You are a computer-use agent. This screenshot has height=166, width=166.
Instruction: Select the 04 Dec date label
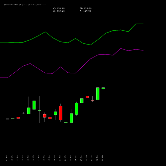[102, 158]
